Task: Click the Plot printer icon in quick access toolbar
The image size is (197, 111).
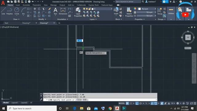Action: (29, 2)
